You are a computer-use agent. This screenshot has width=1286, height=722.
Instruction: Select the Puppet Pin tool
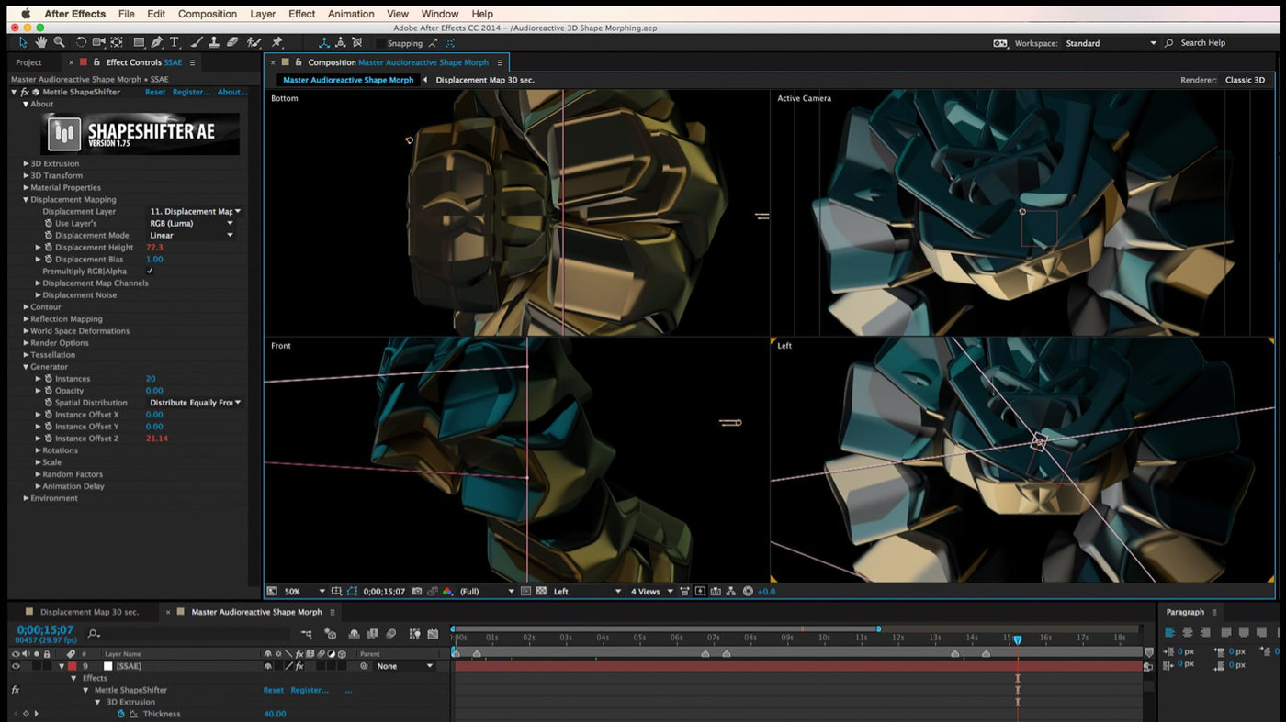277,42
